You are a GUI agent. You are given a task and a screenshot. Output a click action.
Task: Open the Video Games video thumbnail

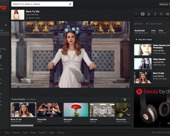click(143, 64)
